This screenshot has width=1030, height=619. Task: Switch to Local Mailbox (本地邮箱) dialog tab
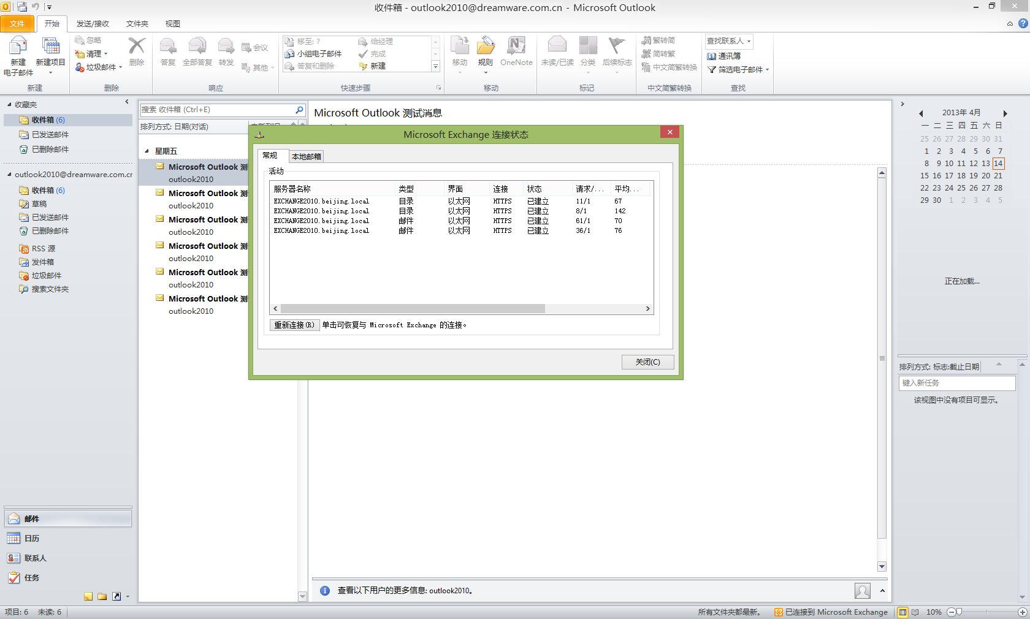pos(307,156)
